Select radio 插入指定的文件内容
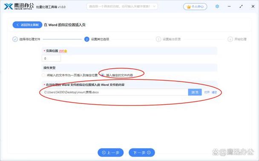Screen dimensions: 259x161 117,75
